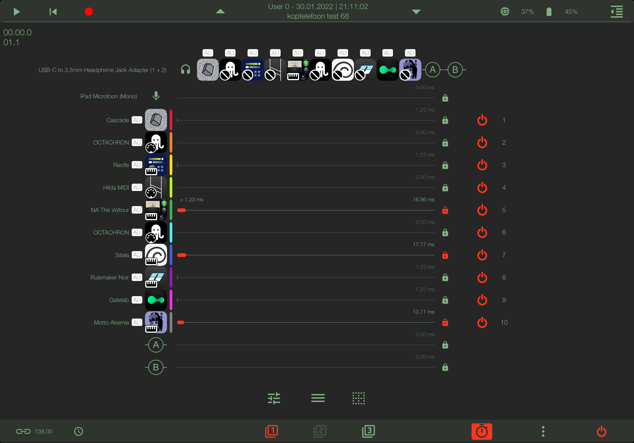Select bus A in the left column
634x443 pixels.
click(x=156, y=345)
